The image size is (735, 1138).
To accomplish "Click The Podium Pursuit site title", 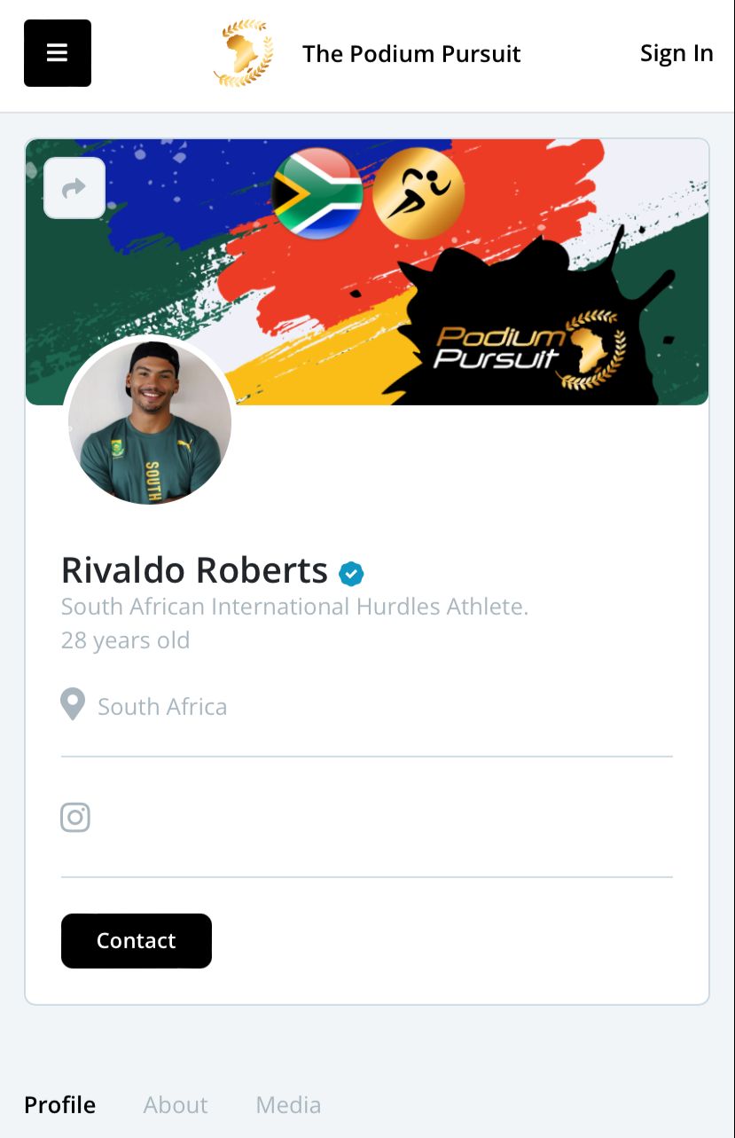I will 411,54.
